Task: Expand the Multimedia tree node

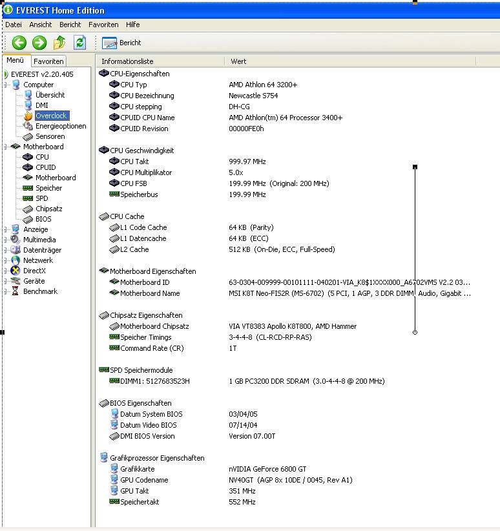Action: point(6,240)
